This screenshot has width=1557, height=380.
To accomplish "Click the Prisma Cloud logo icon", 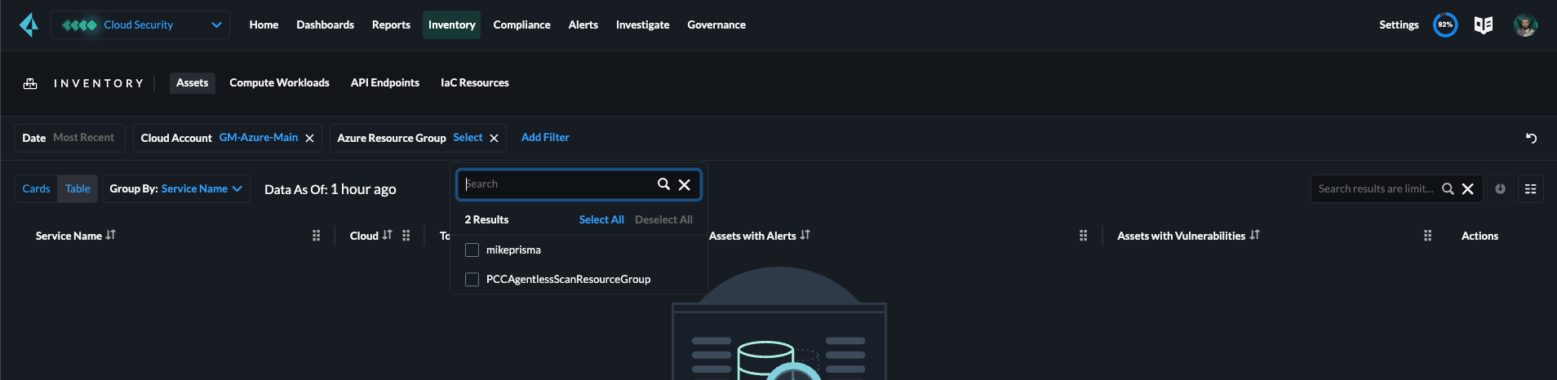I will click(29, 25).
